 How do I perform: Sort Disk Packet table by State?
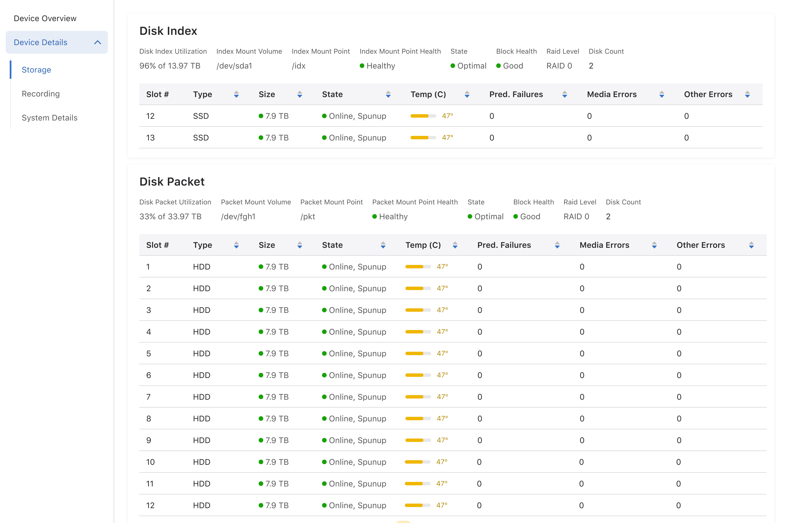coord(383,245)
